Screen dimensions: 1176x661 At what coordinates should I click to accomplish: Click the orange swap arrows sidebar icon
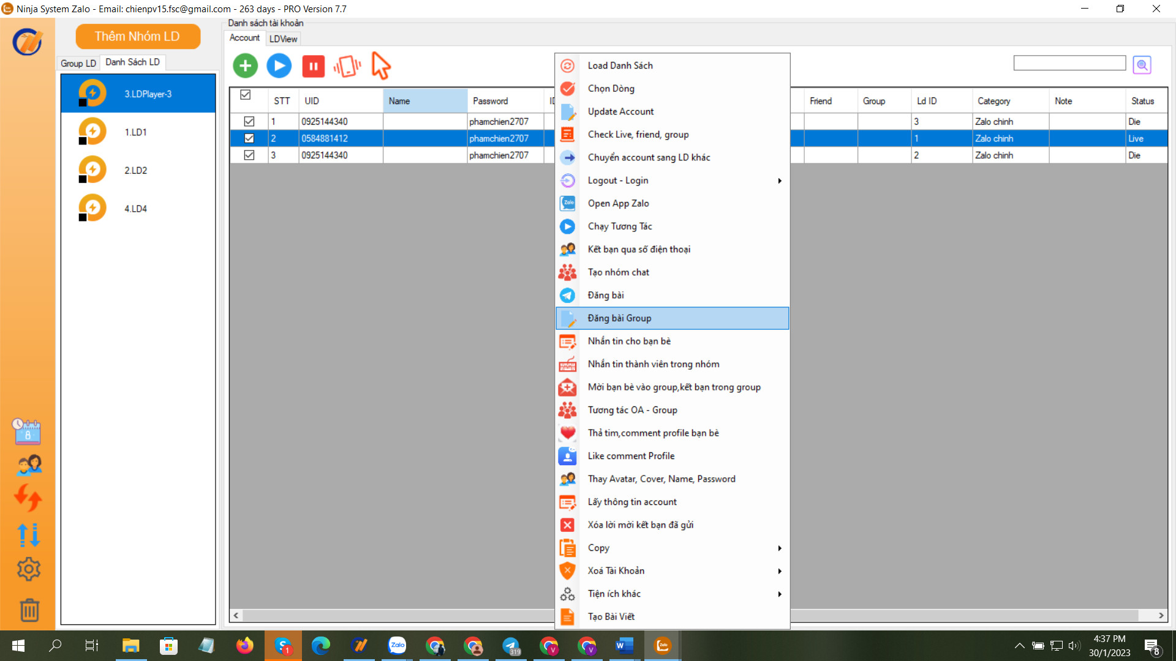click(28, 498)
